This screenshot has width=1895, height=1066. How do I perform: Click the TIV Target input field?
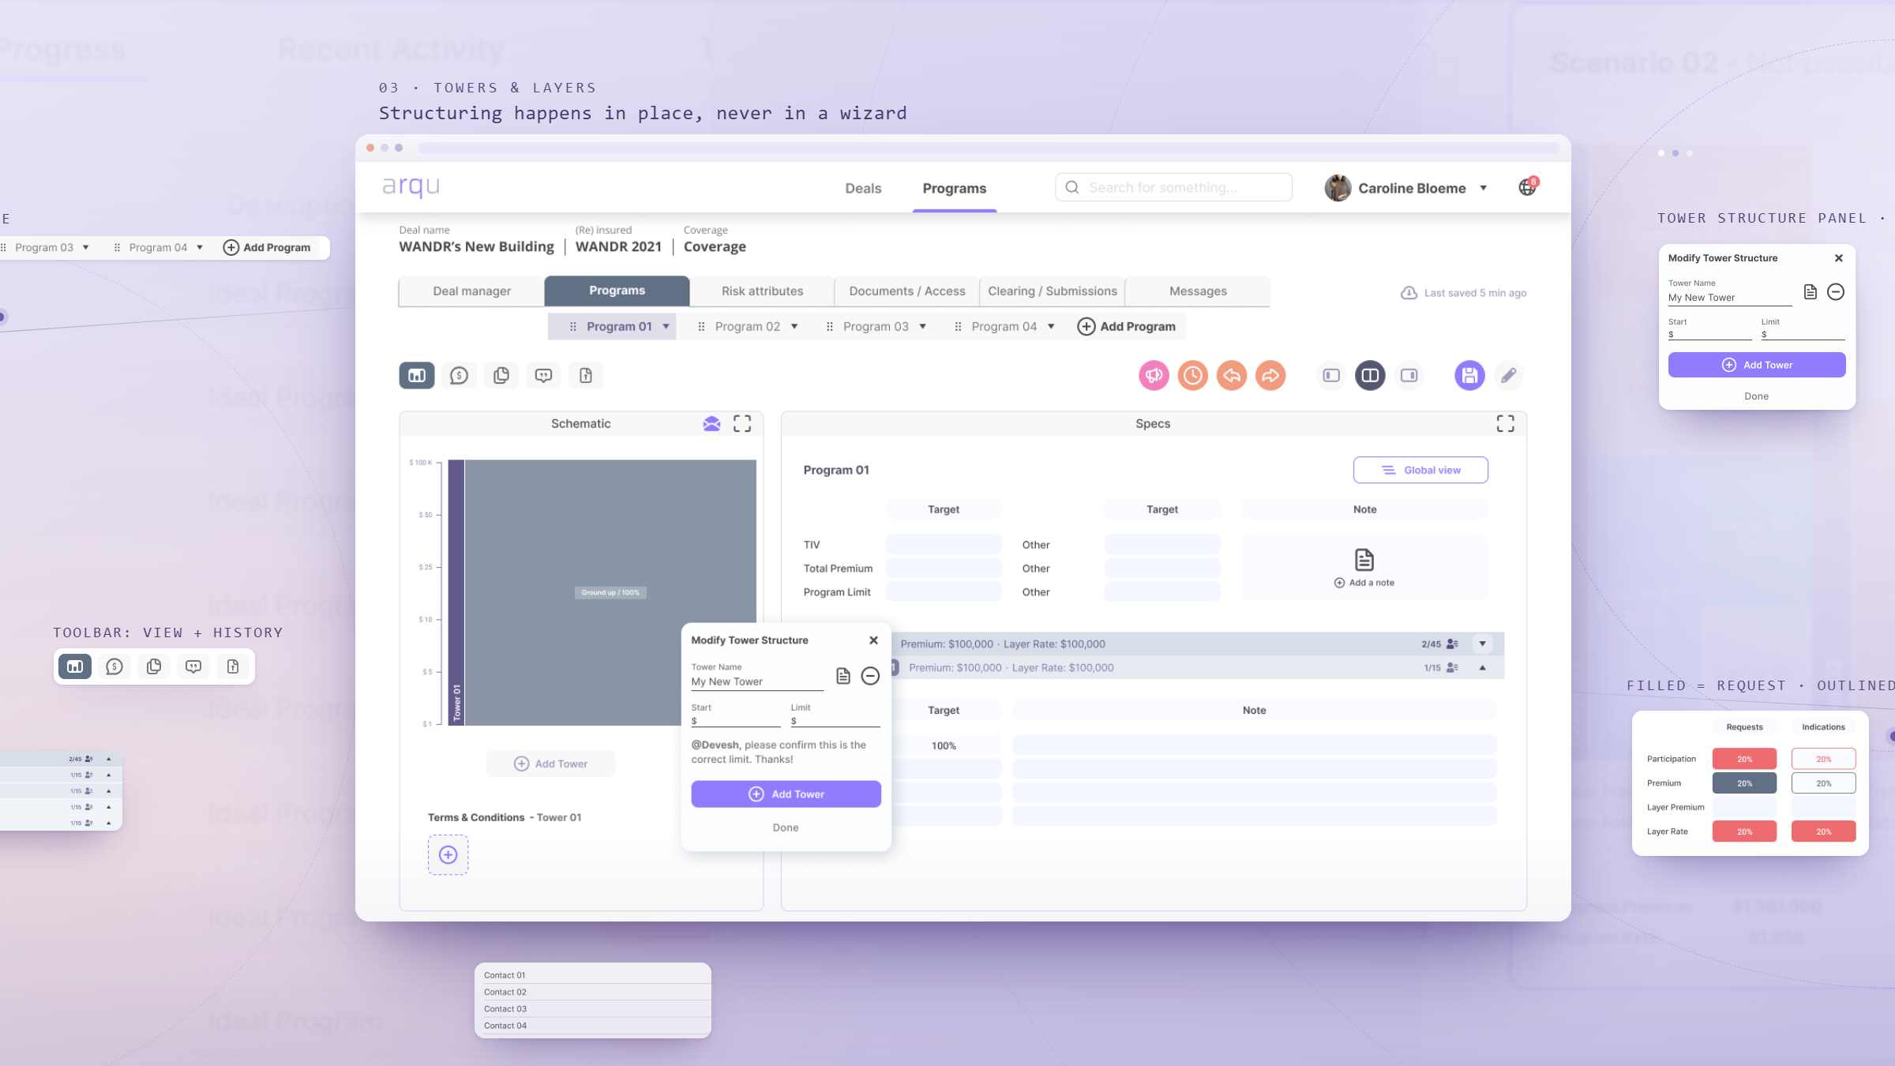click(x=944, y=545)
